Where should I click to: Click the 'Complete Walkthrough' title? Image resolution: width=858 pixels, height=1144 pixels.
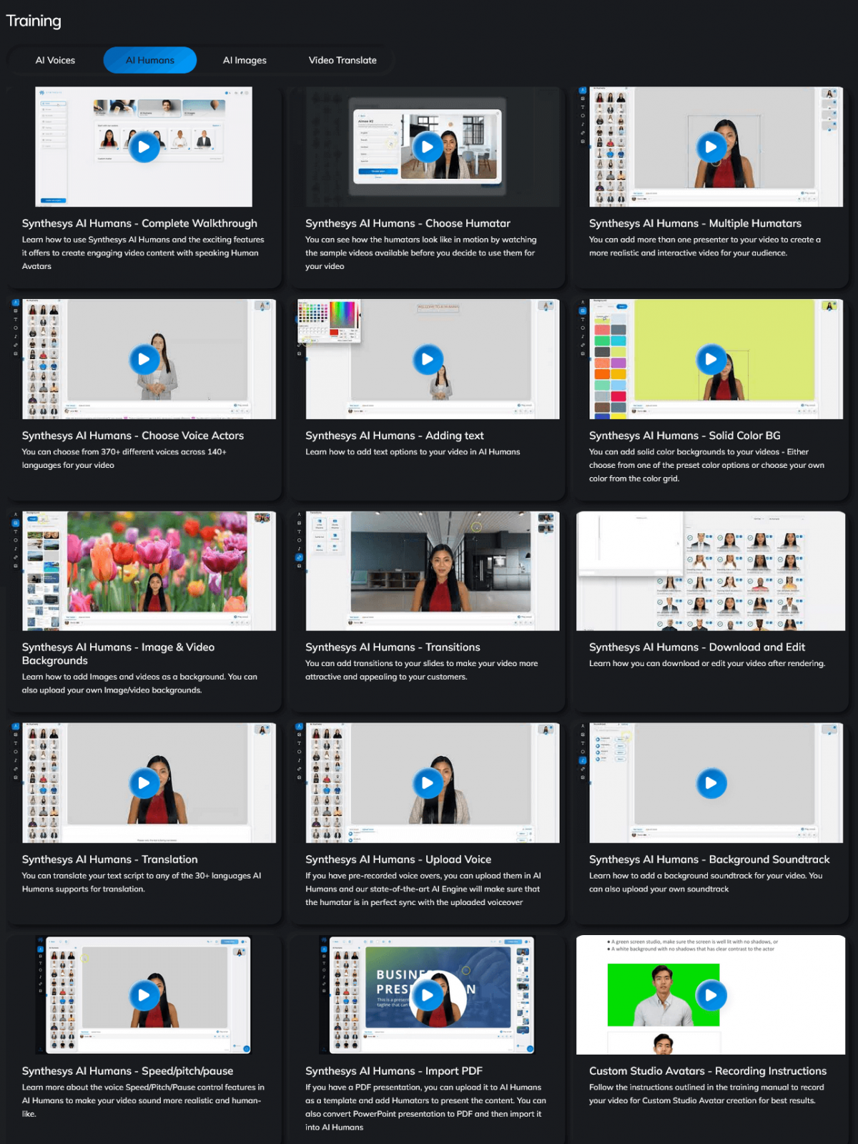tap(139, 223)
